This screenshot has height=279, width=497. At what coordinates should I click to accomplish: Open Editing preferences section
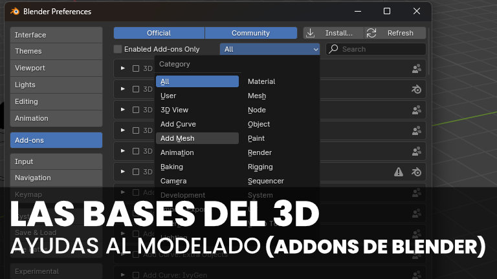[x=56, y=101]
